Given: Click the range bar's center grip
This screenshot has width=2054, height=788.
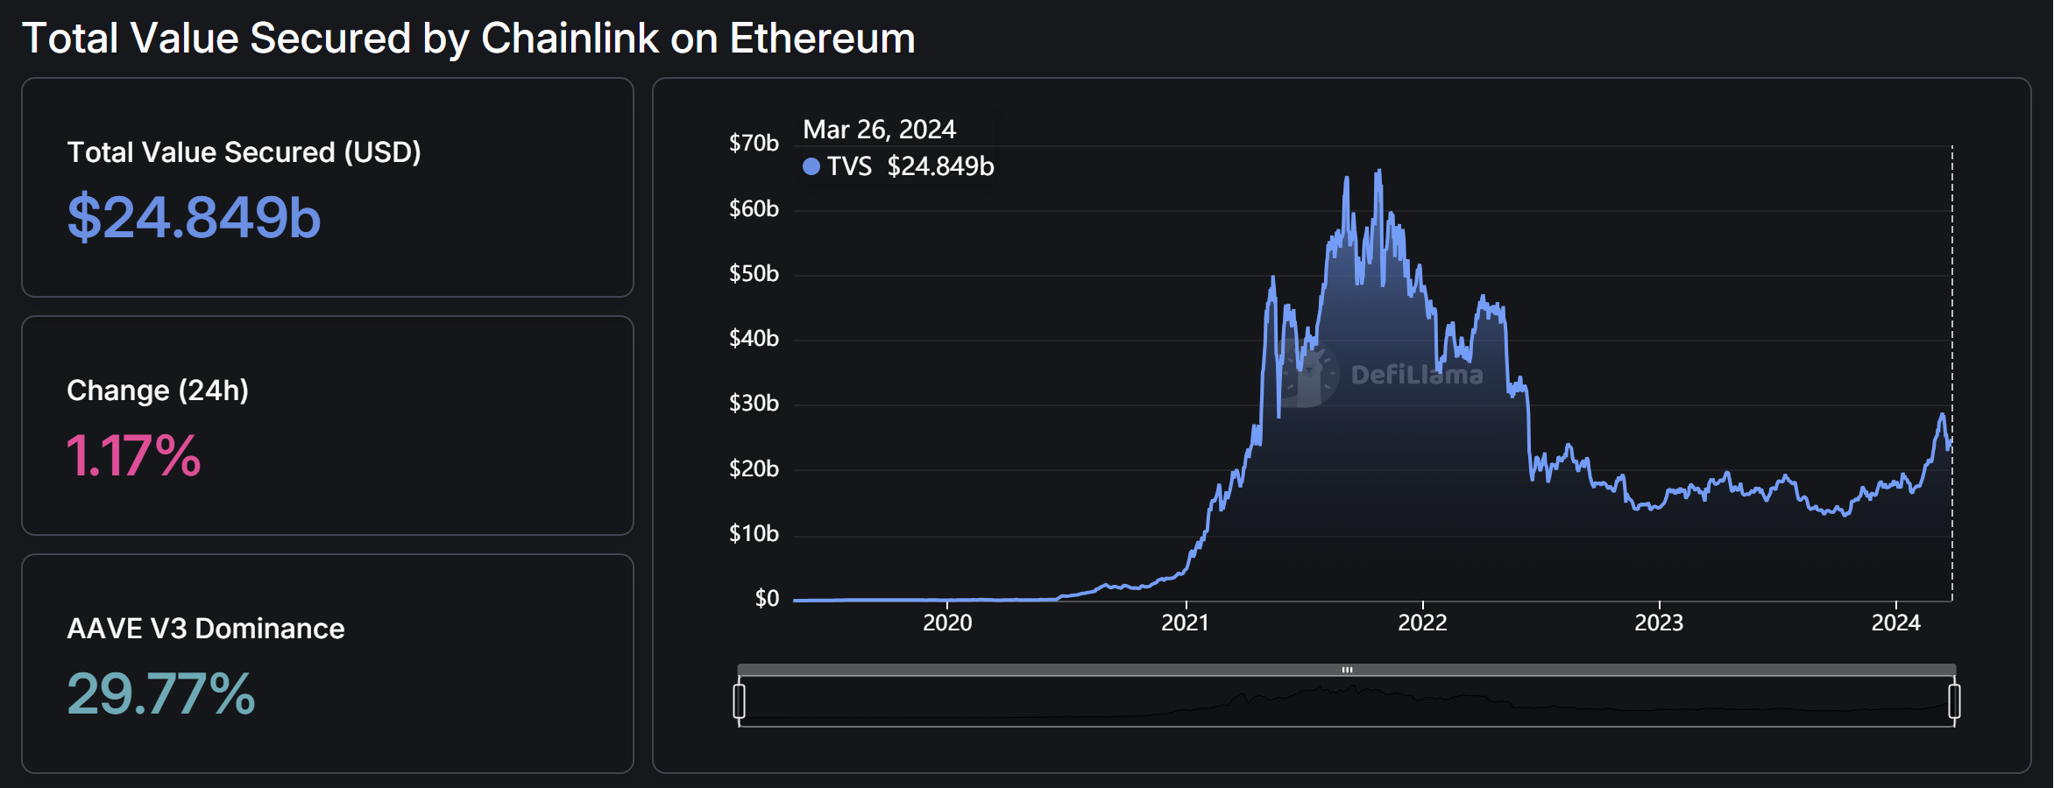Looking at the screenshot, I should (1347, 670).
